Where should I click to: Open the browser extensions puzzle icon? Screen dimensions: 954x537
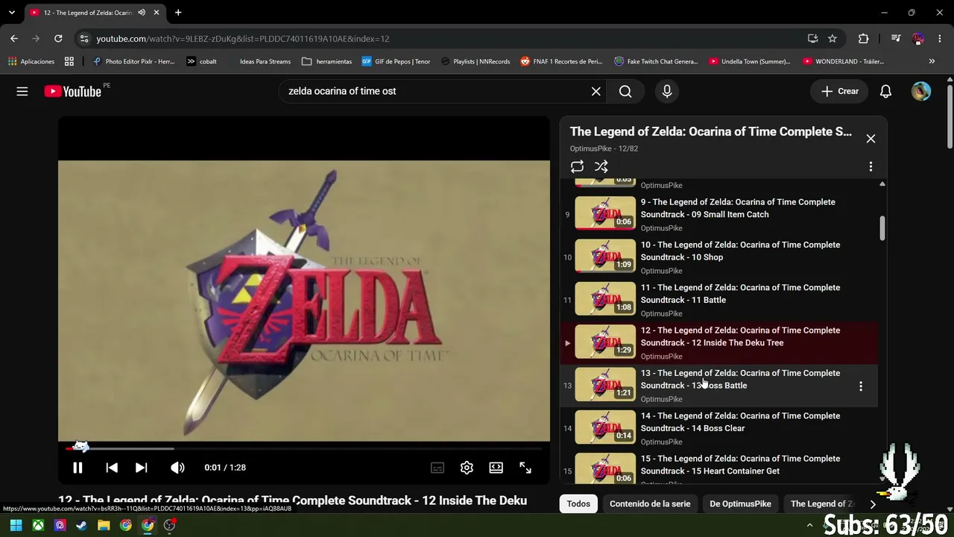pyautogui.click(x=863, y=39)
